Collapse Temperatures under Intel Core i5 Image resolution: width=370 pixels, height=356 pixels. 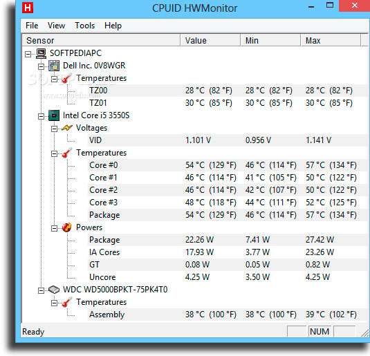click(54, 154)
